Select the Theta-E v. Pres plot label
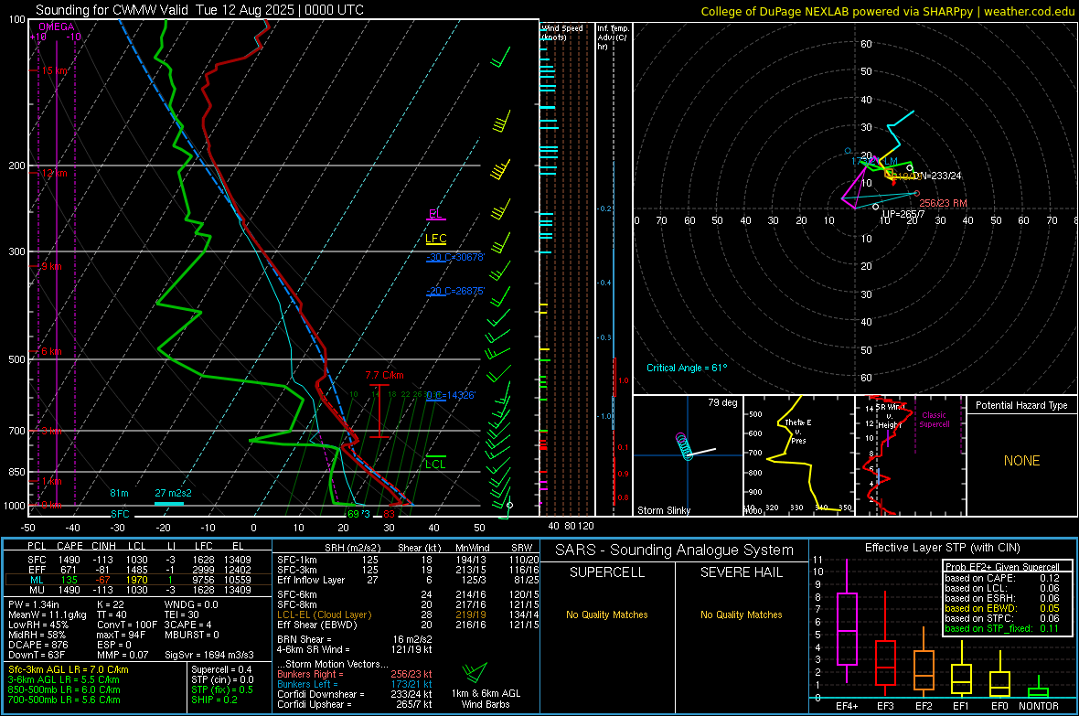Screen dimensions: 1079x716 797,431
